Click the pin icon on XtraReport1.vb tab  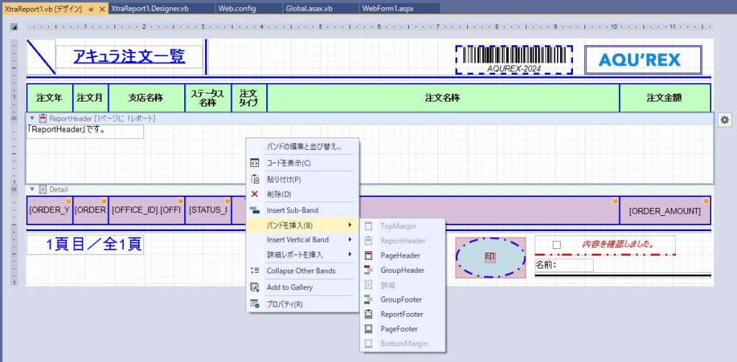[91, 8]
